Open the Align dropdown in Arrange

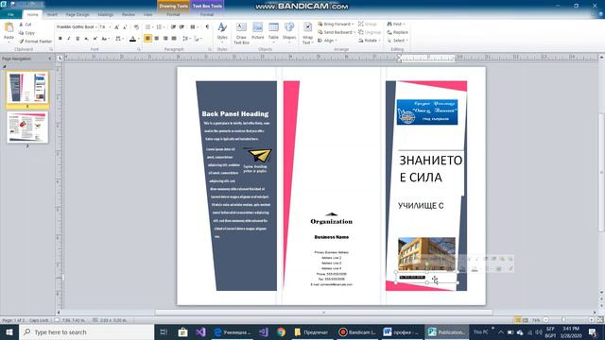pos(328,40)
